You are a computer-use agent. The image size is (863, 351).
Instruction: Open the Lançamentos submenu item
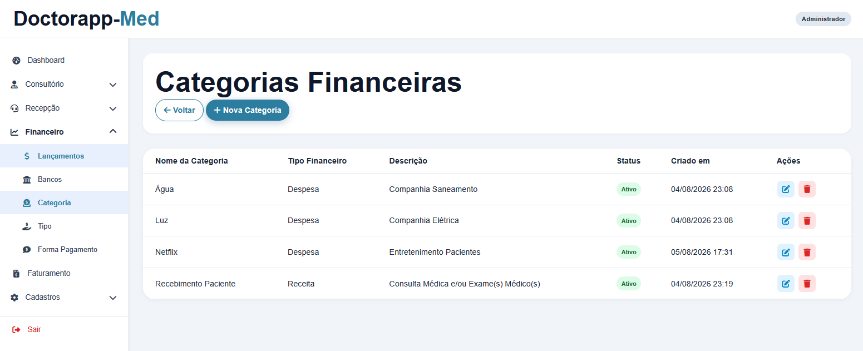coord(64,156)
